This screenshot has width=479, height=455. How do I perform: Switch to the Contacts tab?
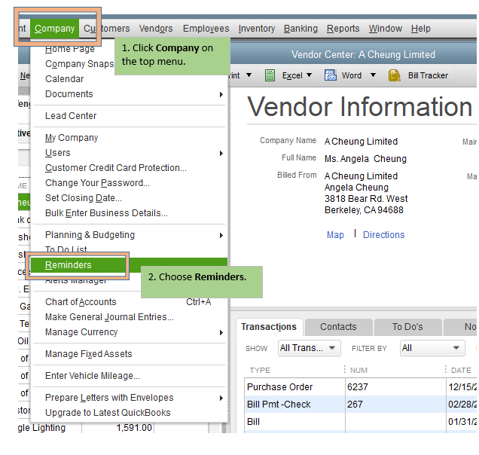(338, 327)
